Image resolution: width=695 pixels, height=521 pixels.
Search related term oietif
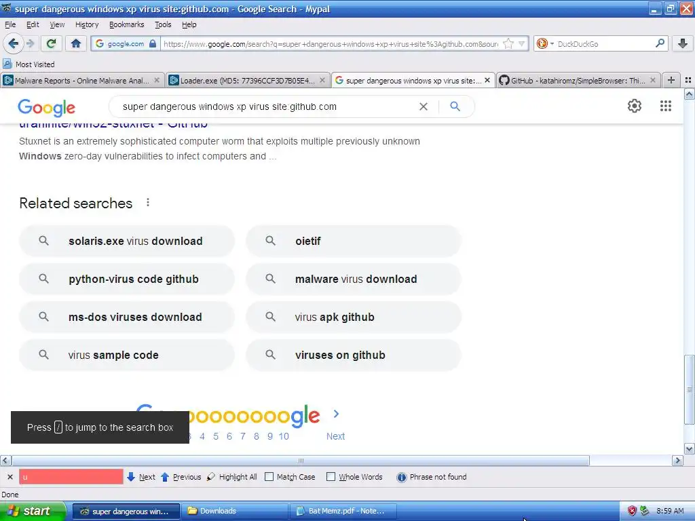[x=354, y=241]
